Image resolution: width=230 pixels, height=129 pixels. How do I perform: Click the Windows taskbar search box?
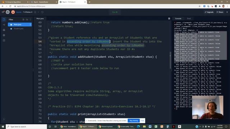pyautogui.click(x=26, y=126)
